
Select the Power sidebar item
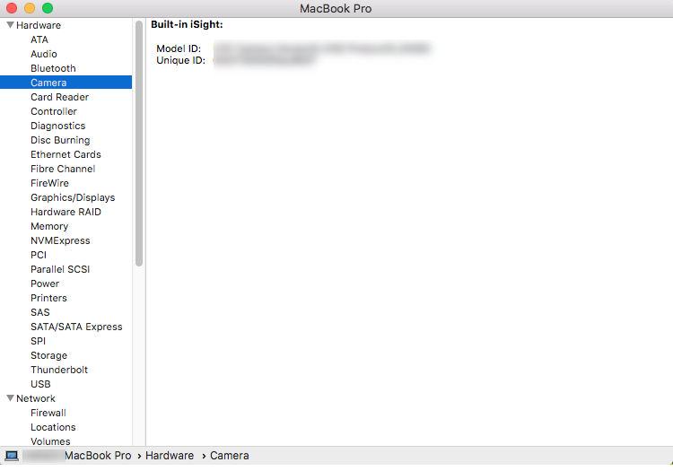(45, 283)
